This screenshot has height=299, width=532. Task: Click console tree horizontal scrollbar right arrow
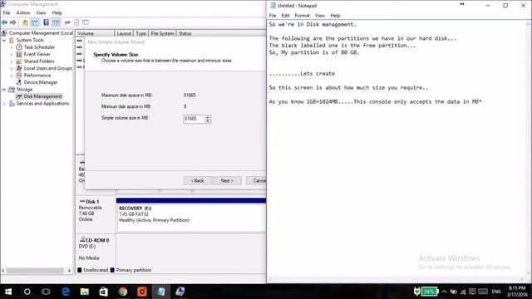click(x=69, y=271)
